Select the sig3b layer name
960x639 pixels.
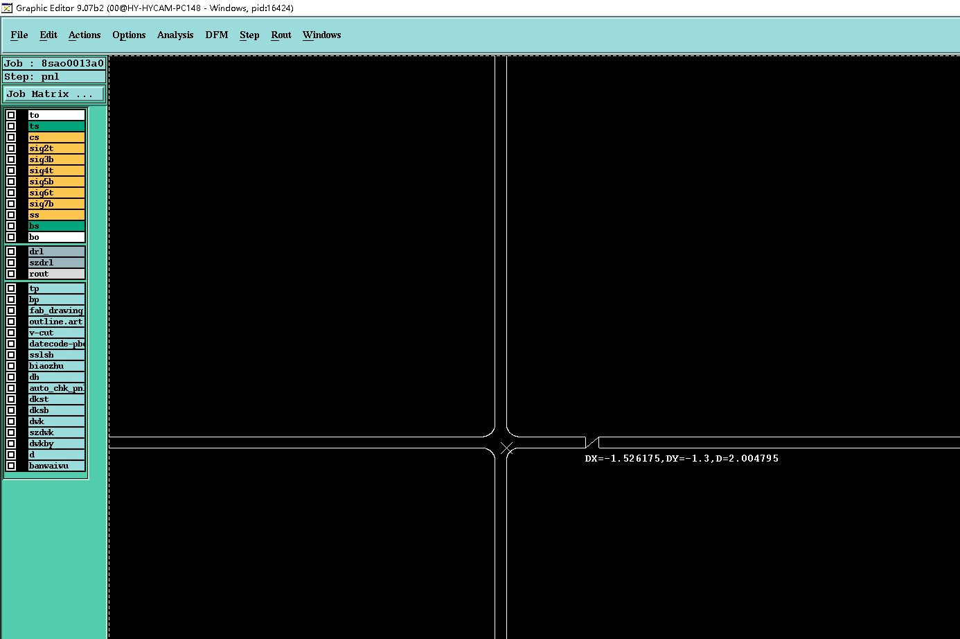click(56, 159)
